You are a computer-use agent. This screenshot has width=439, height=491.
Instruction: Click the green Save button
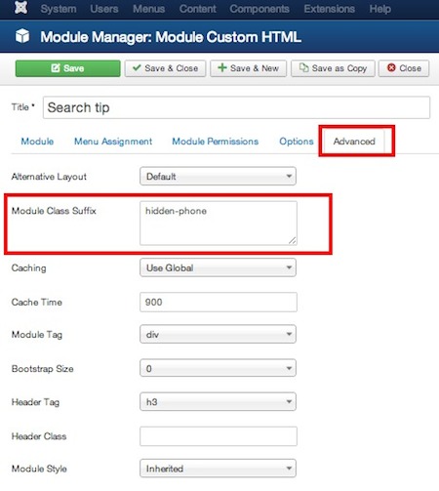67,68
